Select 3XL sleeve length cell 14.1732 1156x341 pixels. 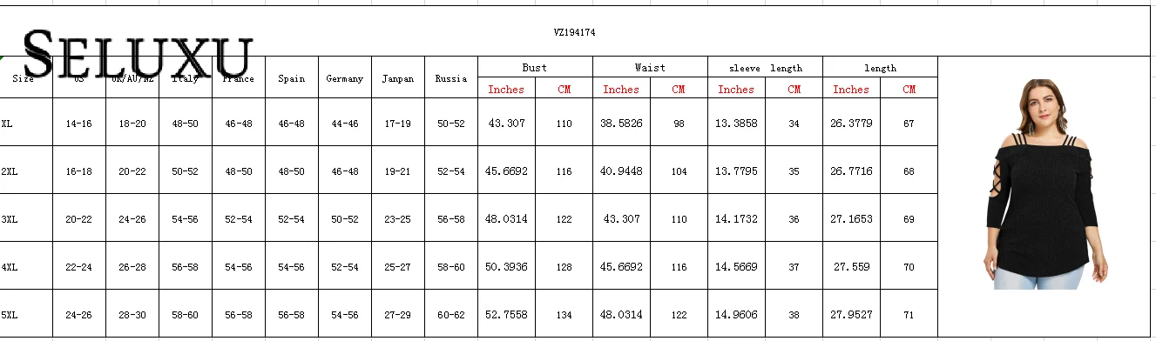[736, 219]
